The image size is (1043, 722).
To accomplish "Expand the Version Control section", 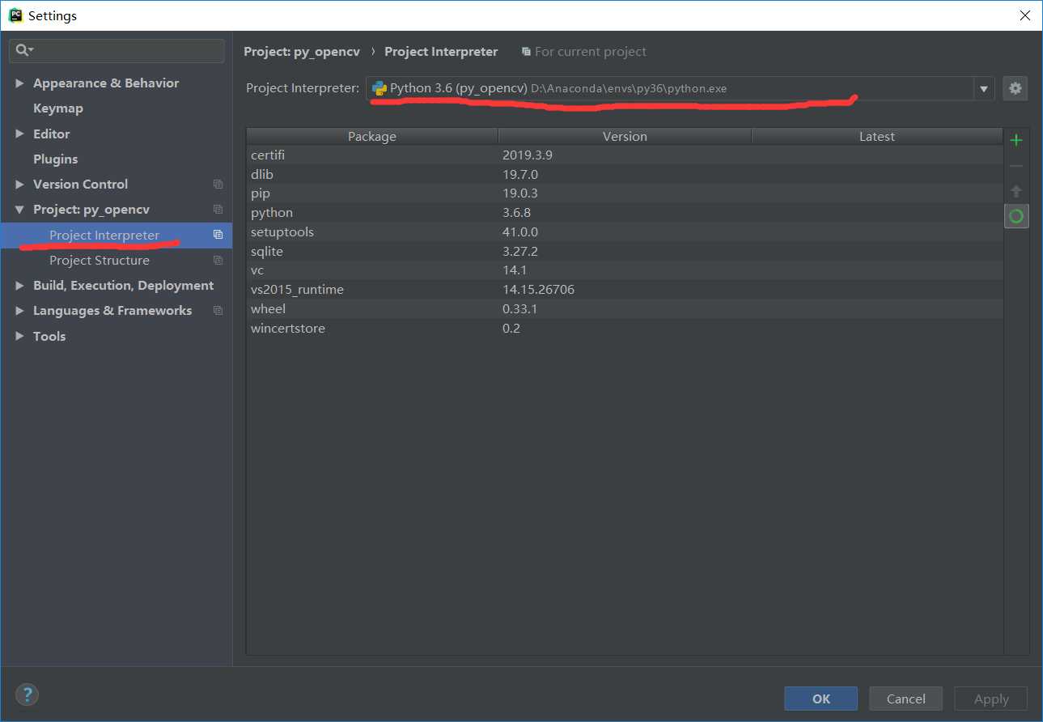I will click(x=19, y=185).
